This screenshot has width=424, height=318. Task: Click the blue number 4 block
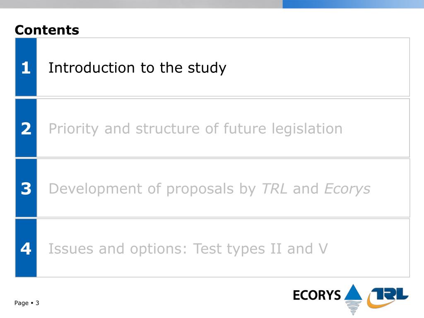coord(26,248)
